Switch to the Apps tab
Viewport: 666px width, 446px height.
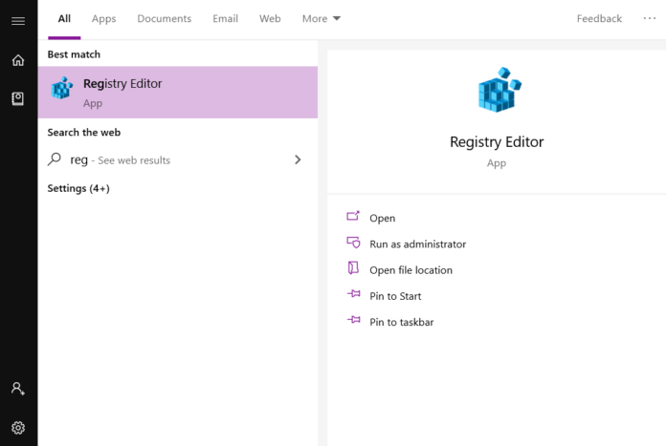point(103,19)
